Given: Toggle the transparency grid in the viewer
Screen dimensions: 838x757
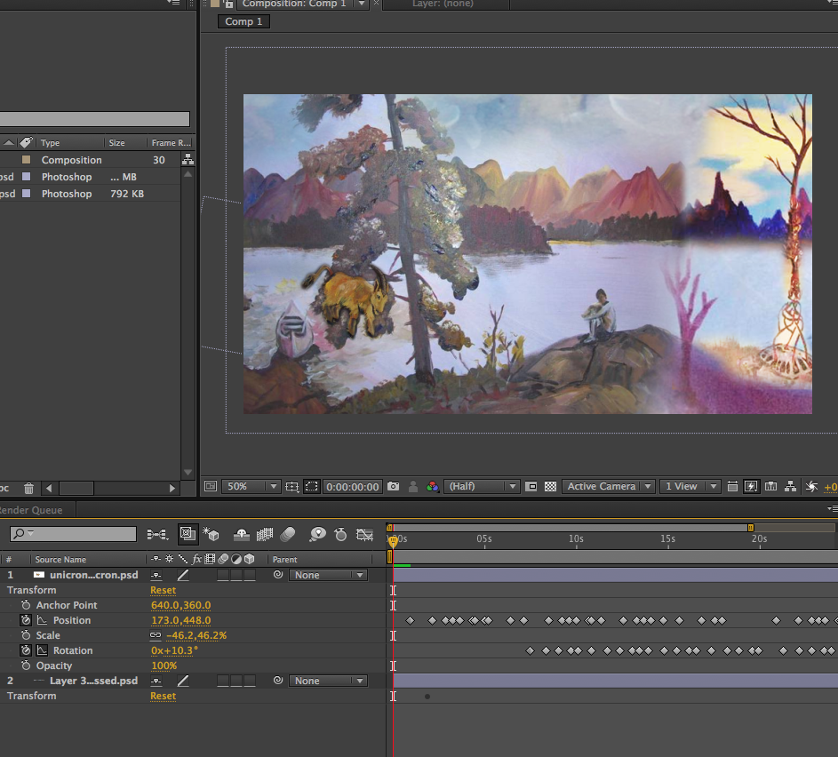Looking at the screenshot, I should click(x=550, y=487).
